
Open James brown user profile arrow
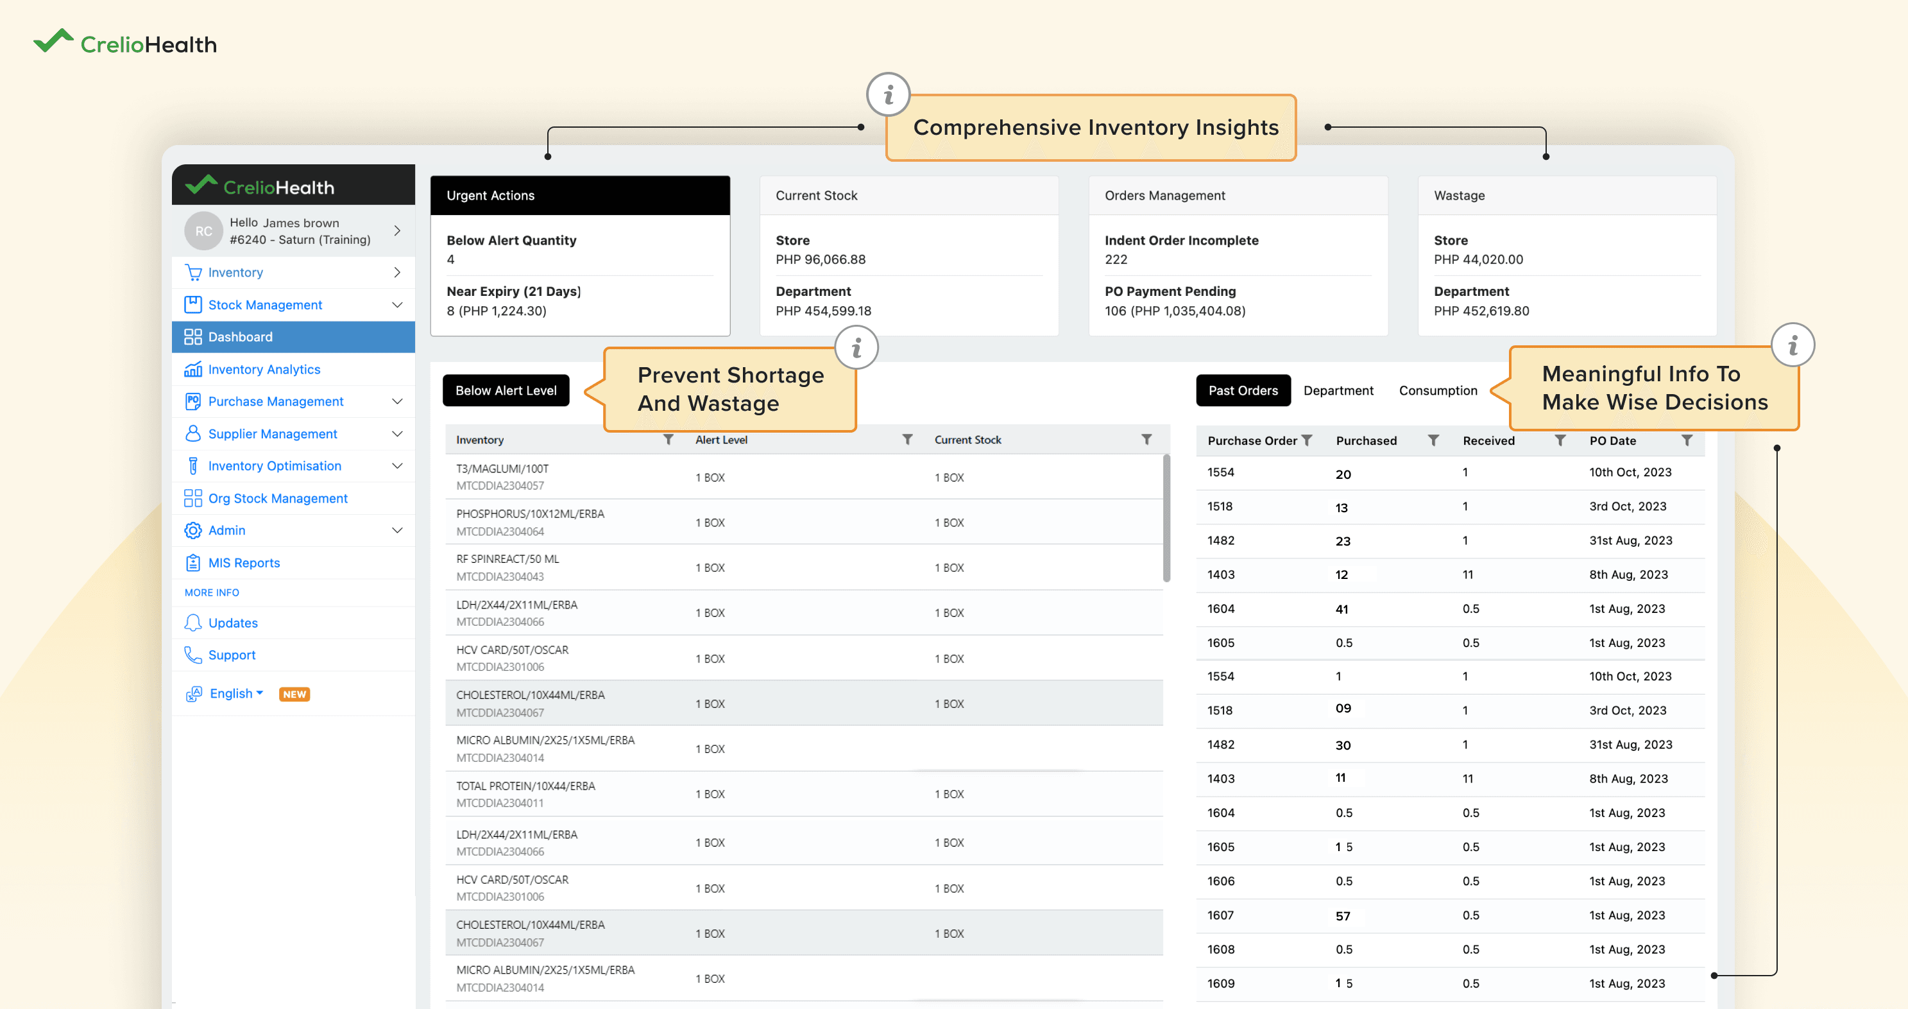click(397, 231)
